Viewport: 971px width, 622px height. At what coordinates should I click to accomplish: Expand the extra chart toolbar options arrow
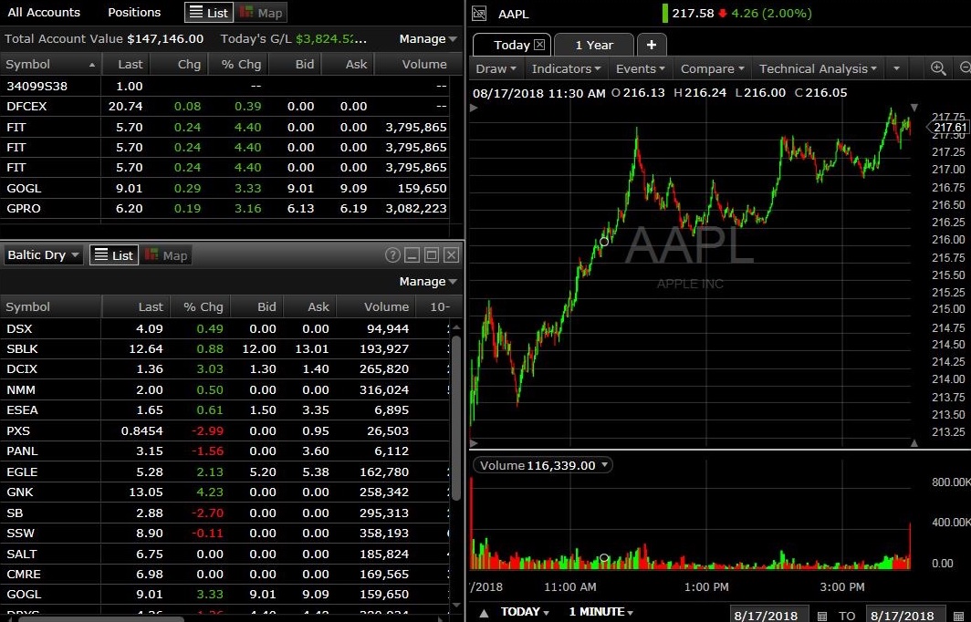click(x=896, y=68)
